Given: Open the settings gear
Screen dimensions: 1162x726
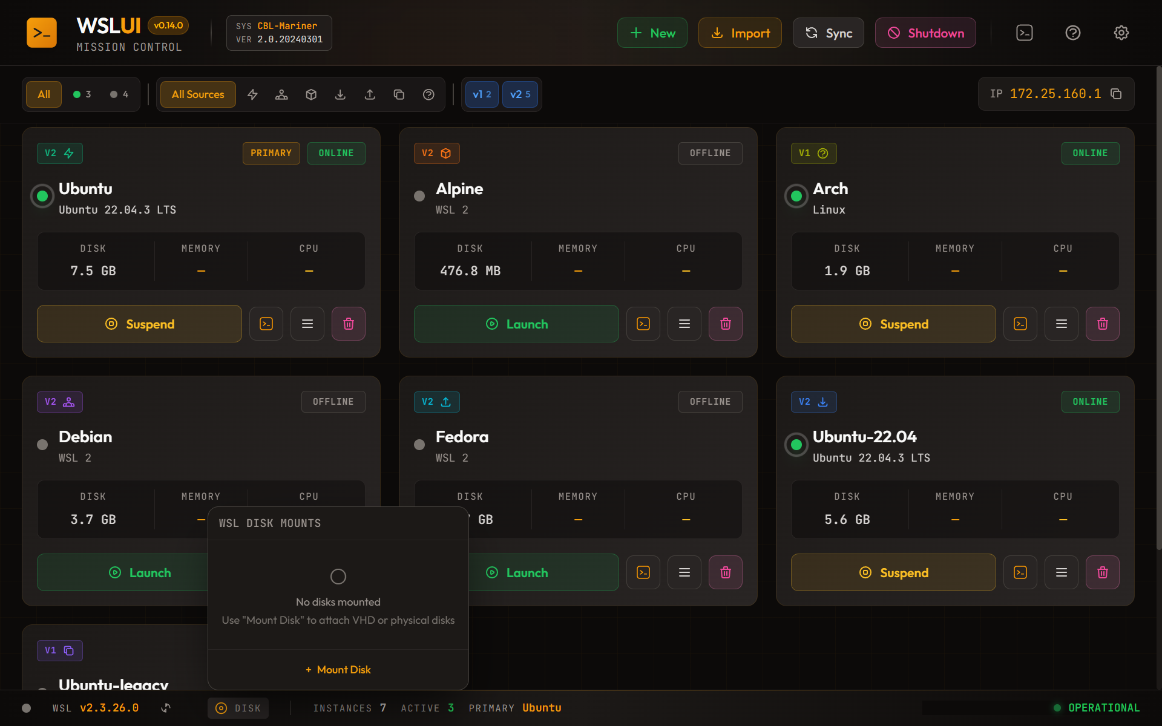Looking at the screenshot, I should 1121,33.
